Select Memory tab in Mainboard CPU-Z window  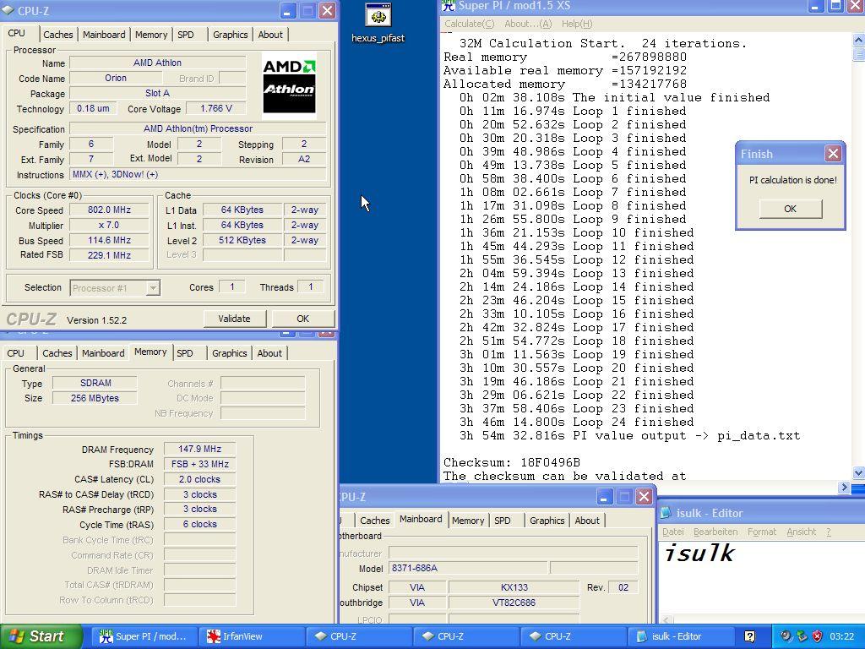click(468, 521)
